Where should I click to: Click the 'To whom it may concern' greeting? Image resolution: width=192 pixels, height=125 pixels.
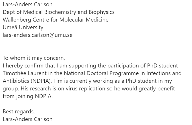(x=34, y=58)
